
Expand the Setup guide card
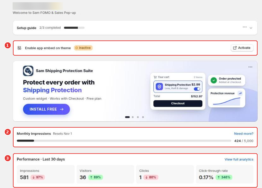251,28
